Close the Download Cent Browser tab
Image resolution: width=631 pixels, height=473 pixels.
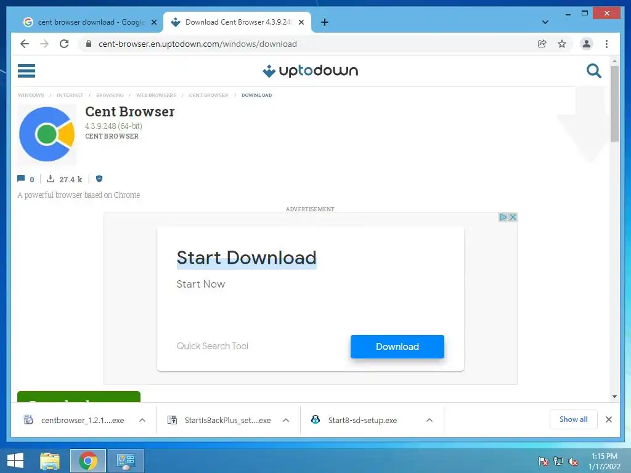(x=301, y=23)
